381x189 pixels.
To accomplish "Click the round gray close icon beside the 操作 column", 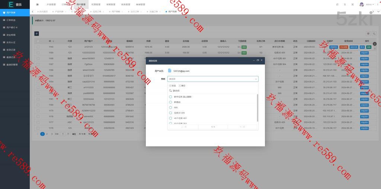I will pyautogui.click(x=375, y=44).
